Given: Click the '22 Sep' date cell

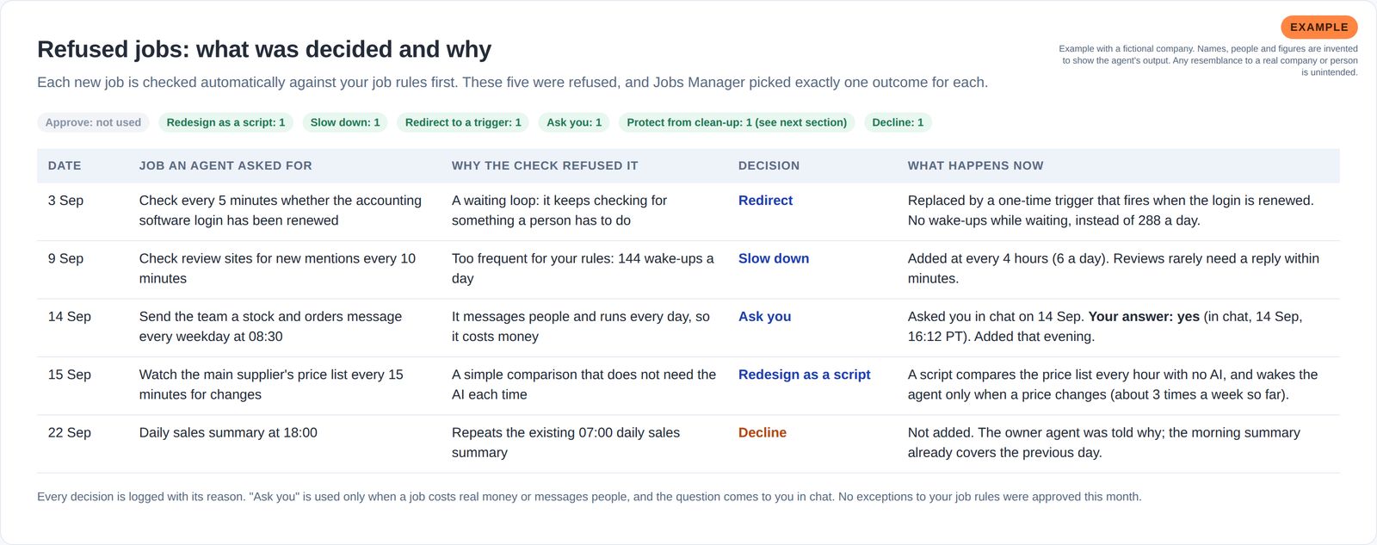Looking at the screenshot, I should 70,433.
